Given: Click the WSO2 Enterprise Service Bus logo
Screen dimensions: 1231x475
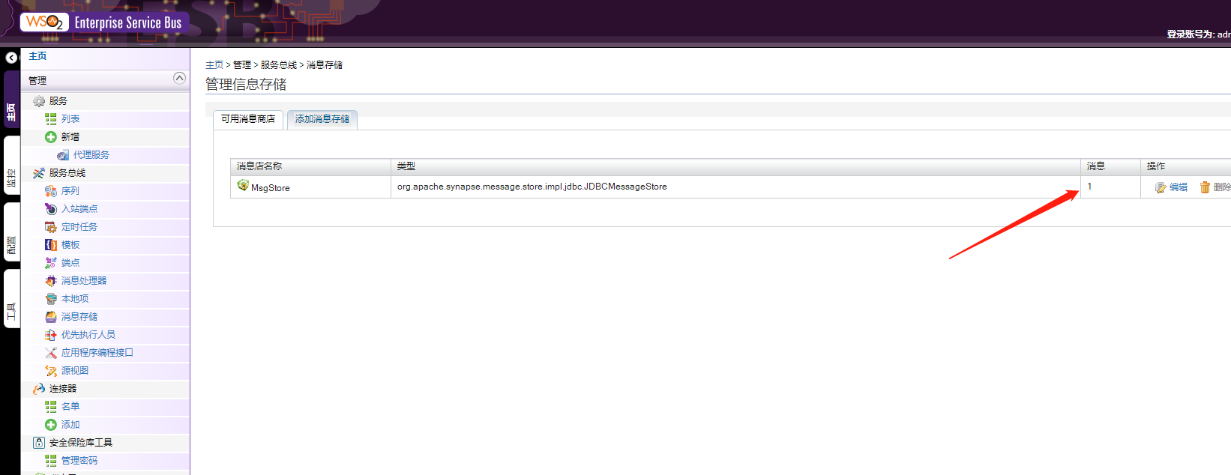Looking at the screenshot, I should pos(104,22).
